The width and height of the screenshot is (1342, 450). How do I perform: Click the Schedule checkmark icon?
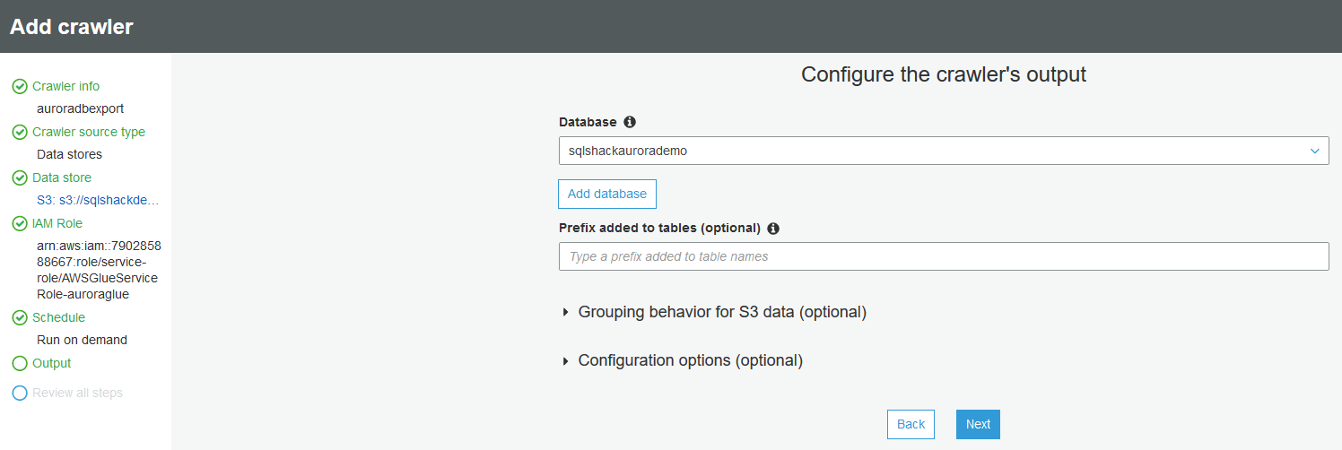click(x=20, y=318)
